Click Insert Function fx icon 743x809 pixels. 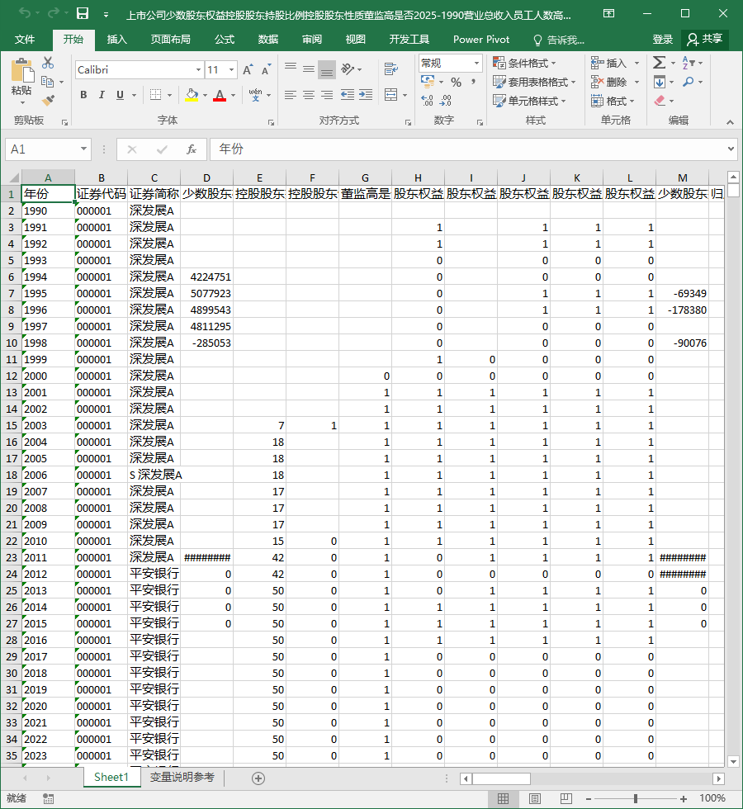pos(192,149)
